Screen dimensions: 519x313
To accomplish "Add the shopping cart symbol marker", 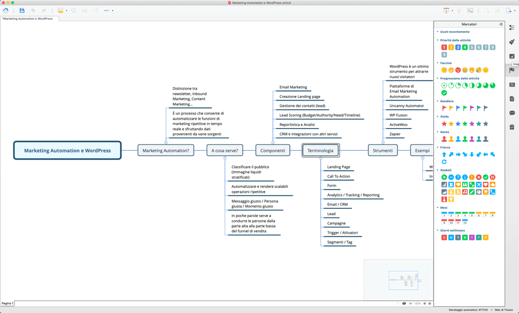I will click(x=486, y=192).
